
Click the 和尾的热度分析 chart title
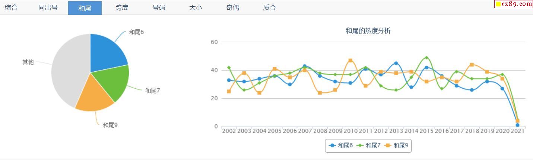tap(368, 31)
